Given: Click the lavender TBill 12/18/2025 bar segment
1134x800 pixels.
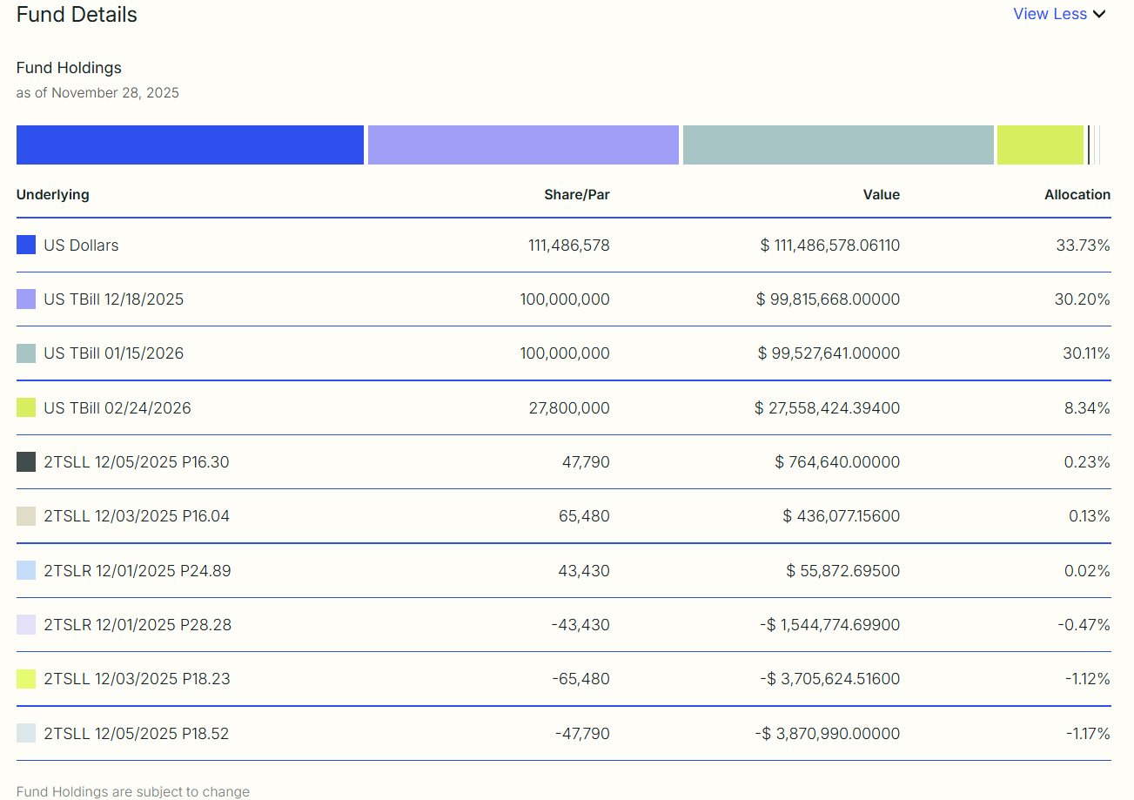Looking at the screenshot, I should coord(523,145).
